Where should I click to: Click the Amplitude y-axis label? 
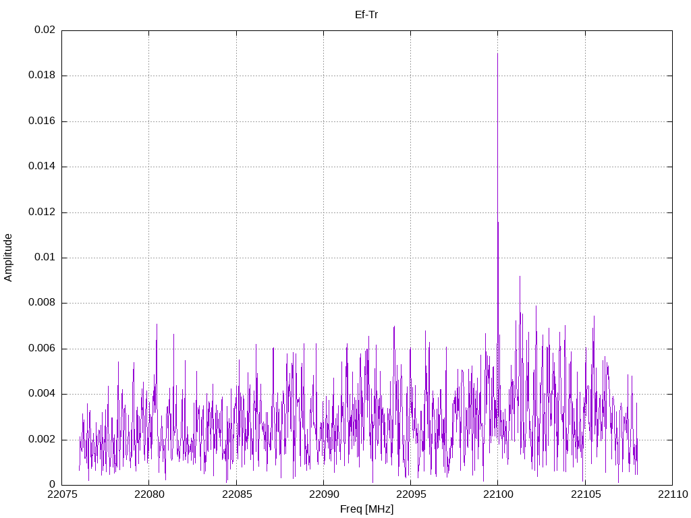click(8, 257)
